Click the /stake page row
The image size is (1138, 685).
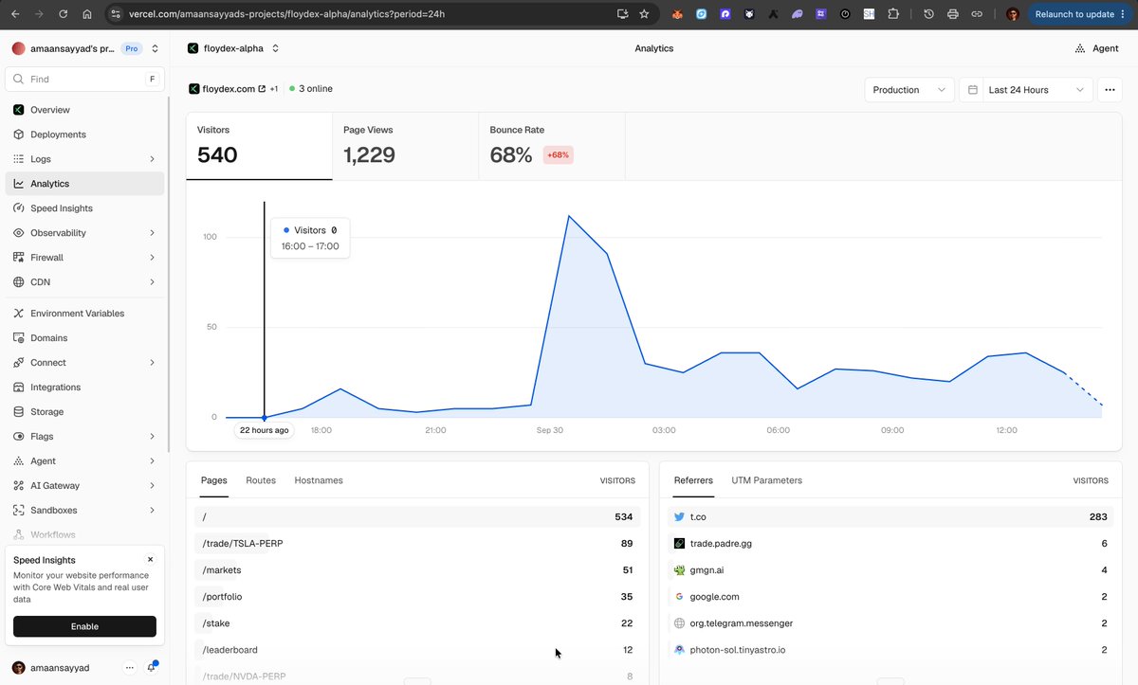[x=417, y=623]
